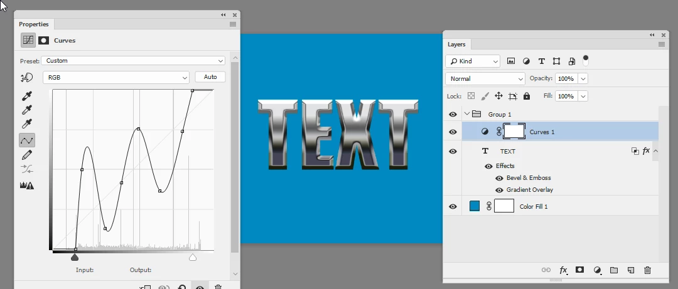Click the Color Fill 1 mask chain icon
This screenshot has width=678, height=289.
coord(488,206)
